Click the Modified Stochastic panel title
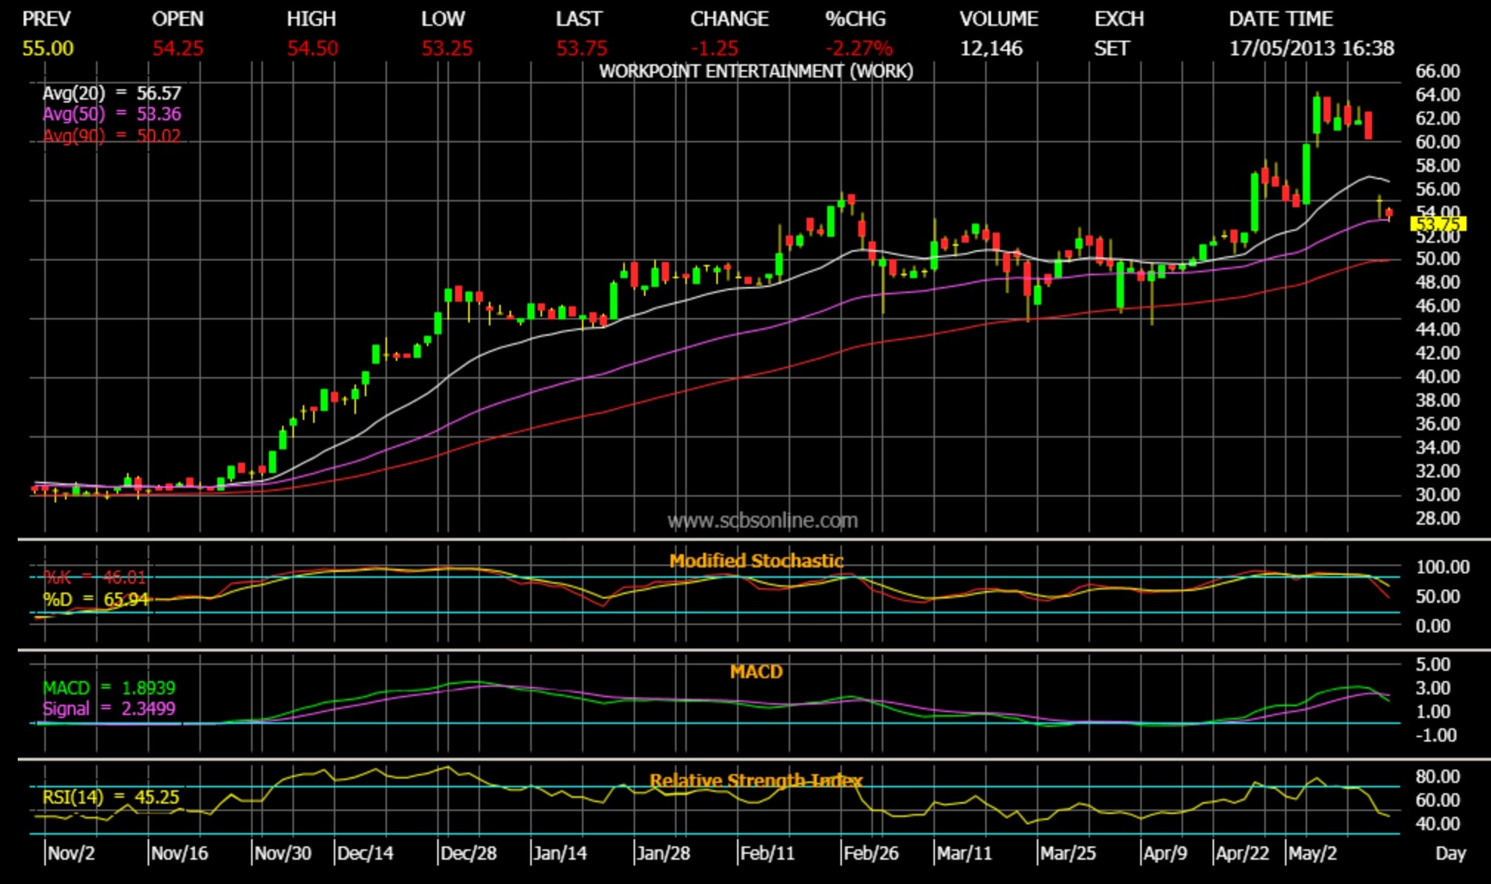Viewport: 1491px width, 884px height. coord(756,561)
